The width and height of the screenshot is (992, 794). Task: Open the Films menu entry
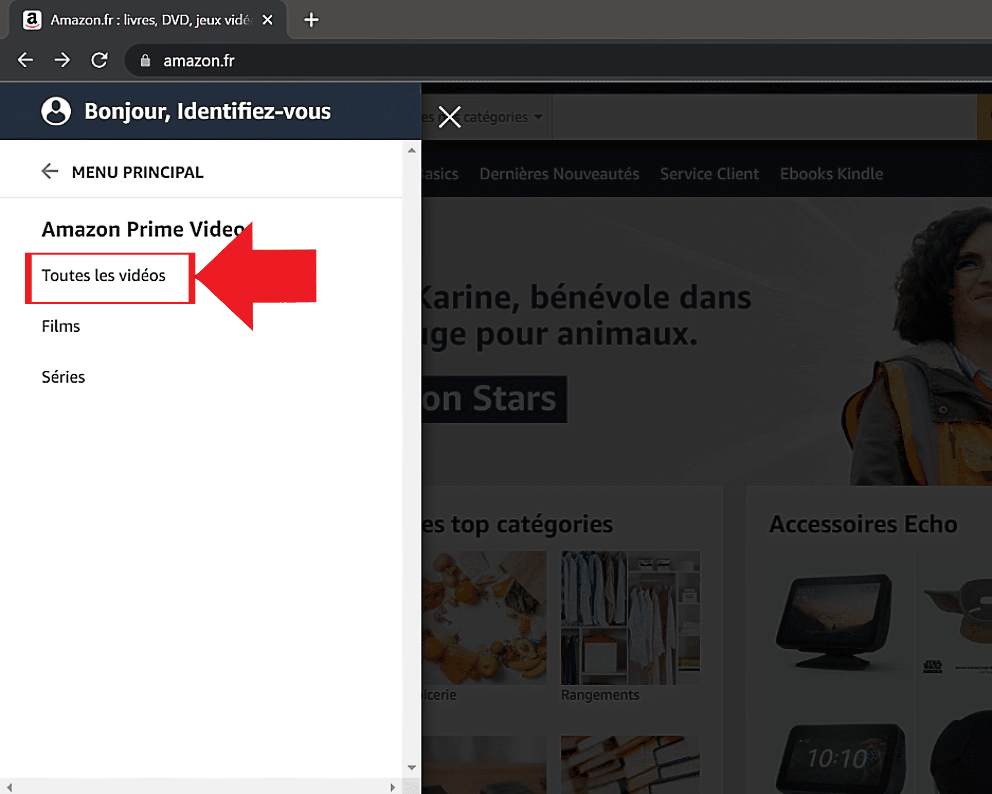(x=61, y=326)
